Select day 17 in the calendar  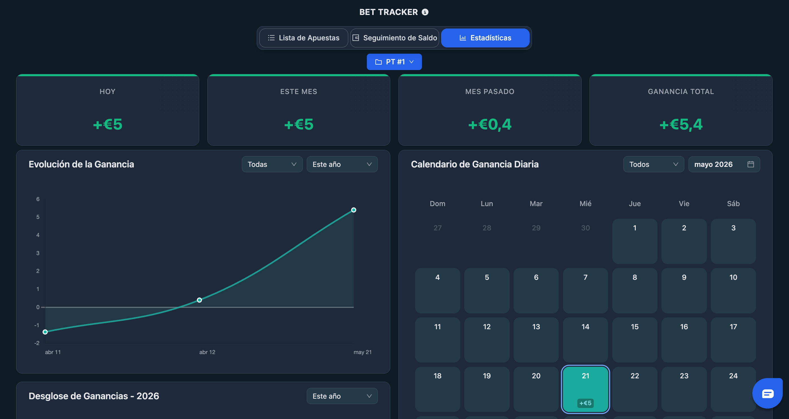coord(733,340)
